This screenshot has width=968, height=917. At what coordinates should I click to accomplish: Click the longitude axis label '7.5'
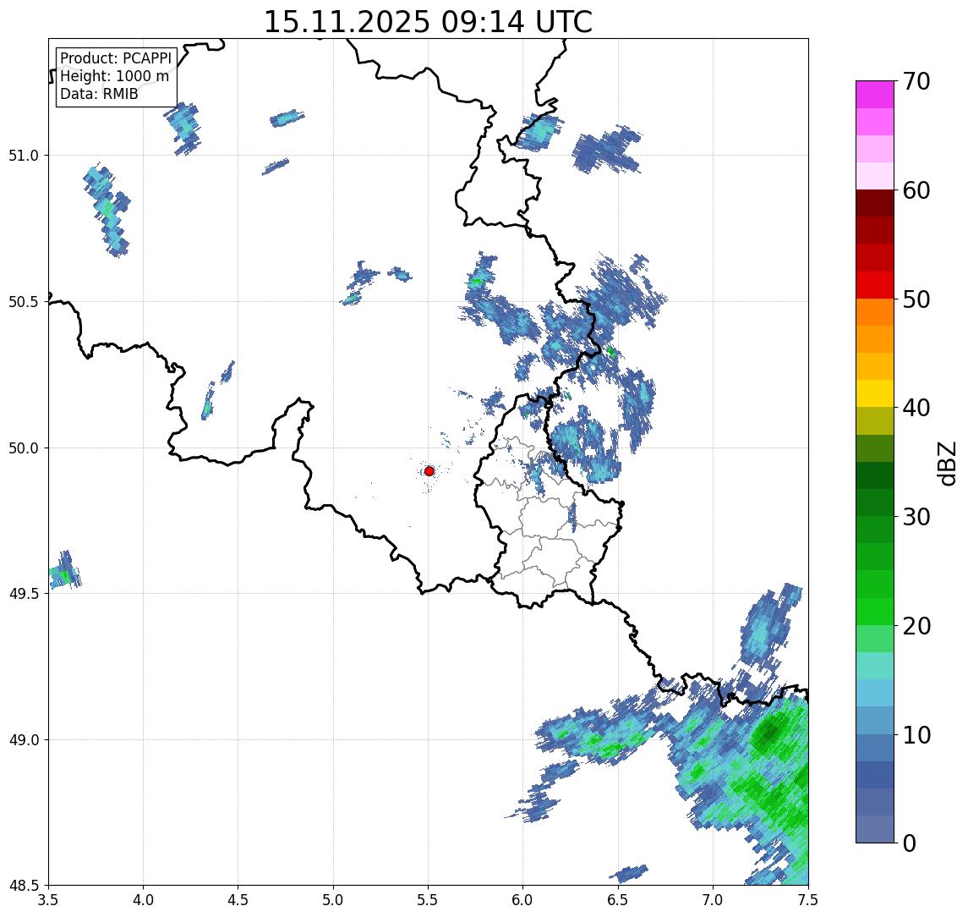tap(808, 900)
